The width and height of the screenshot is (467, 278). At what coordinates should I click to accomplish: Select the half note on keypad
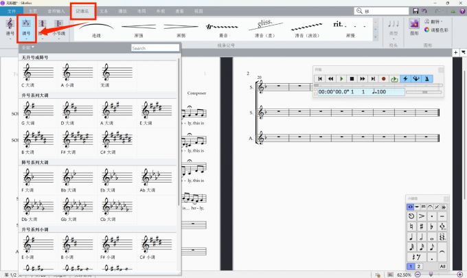[x=422, y=237]
